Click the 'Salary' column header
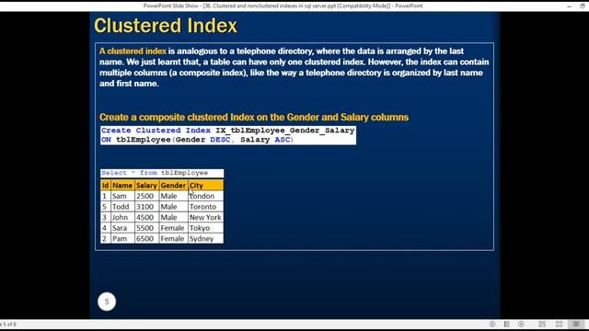The width and height of the screenshot is (589, 331). point(146,186)
